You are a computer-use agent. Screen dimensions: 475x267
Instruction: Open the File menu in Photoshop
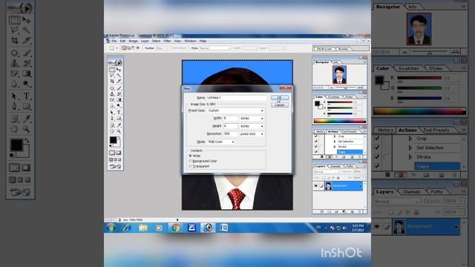114,41
